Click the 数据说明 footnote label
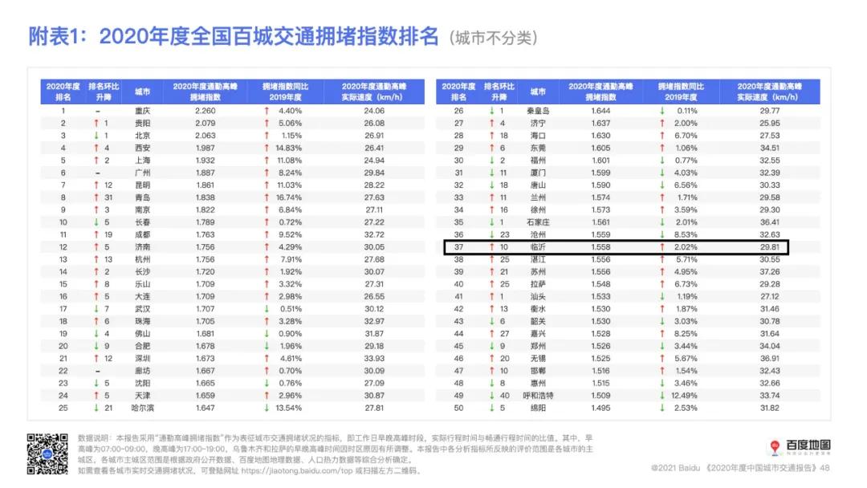This screenshot has width=867, height=488. coord(95,437)
